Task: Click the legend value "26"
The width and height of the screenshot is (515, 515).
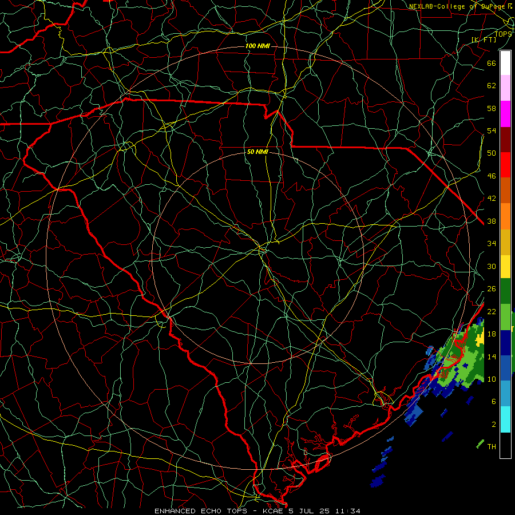Action: pyautogui.click(x=492, y=289)
